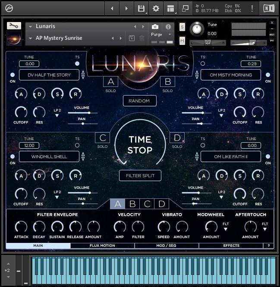This screenshot has width=280, height=287.
Task: Save the snapshot with the disk icon
Action: click(132, 38)
